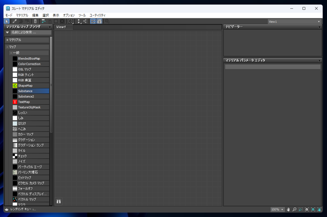Toggle Show Shaded Material in Viewport
Image resolution: width=327 pixels, height=217 pixels.
point(56,21)
